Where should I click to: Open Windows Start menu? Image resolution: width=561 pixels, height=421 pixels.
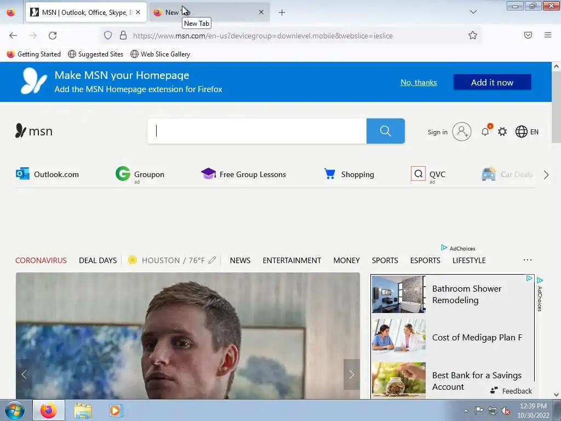15,411
